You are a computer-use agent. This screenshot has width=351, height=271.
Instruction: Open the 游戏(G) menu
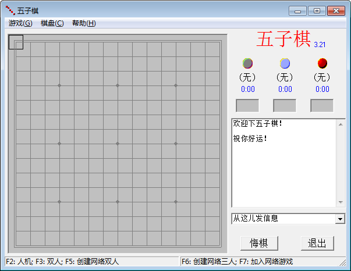[x=20, y=23]
